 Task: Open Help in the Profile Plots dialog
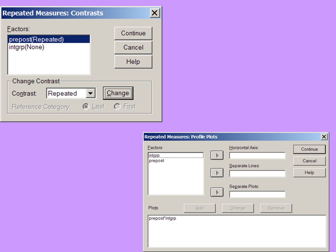pyautogui.click(x=309, y=173)
